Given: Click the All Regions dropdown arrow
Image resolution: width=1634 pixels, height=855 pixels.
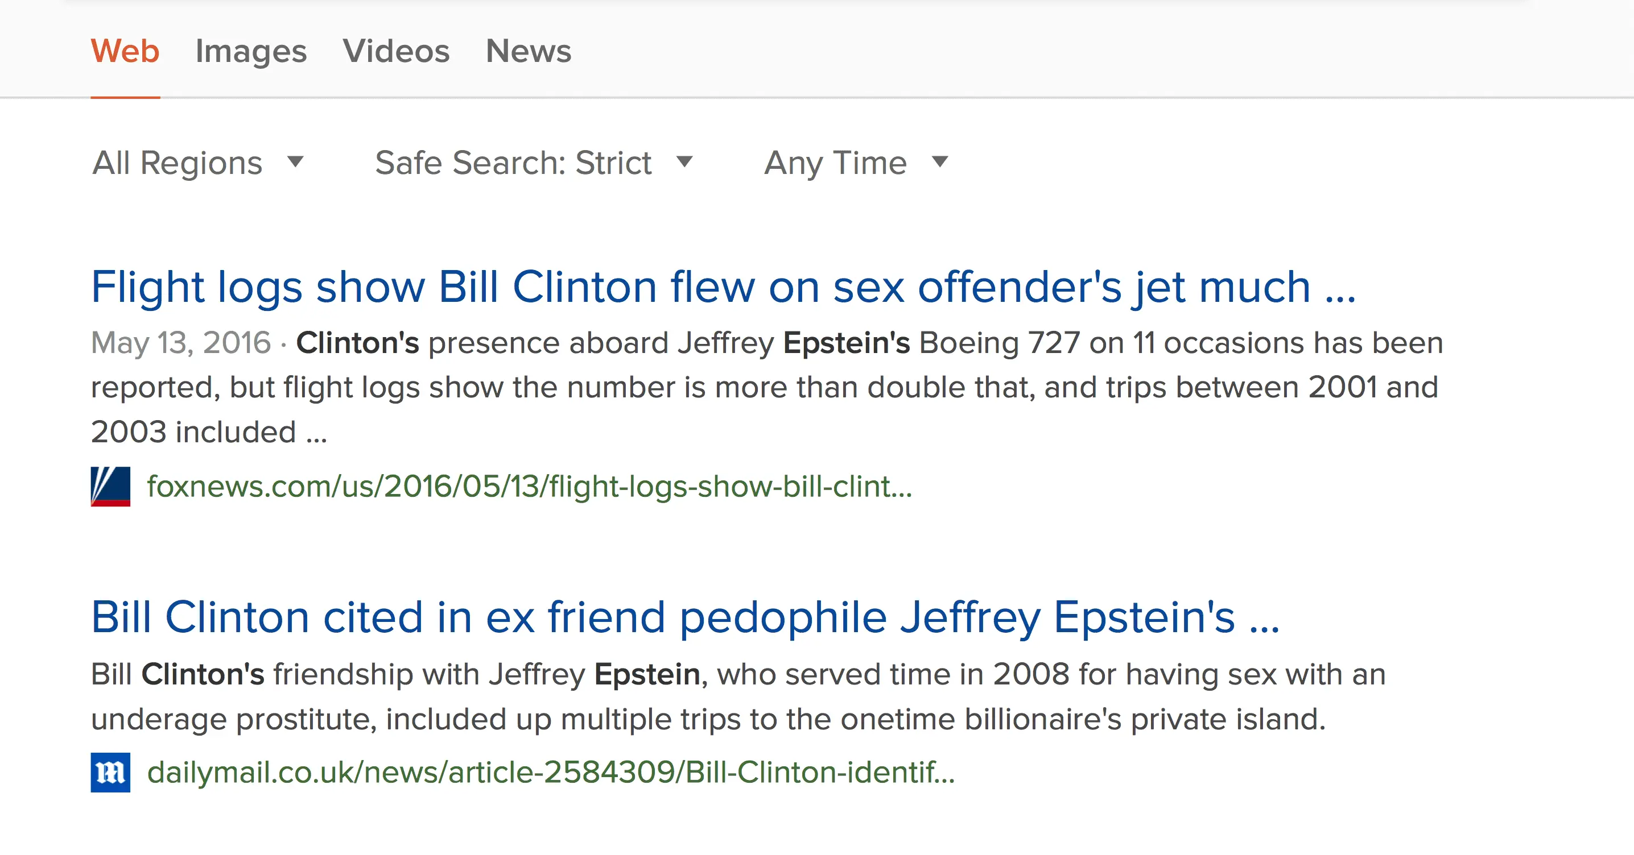Looking at the screenshot, I should click(x=295, y=161).
